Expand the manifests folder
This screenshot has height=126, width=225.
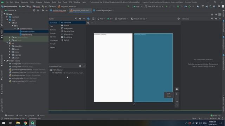tap(7, 17)
